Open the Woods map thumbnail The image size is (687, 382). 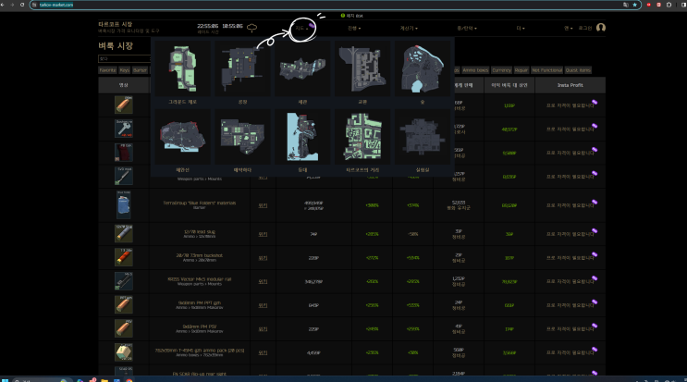click(x=423, y=68)
